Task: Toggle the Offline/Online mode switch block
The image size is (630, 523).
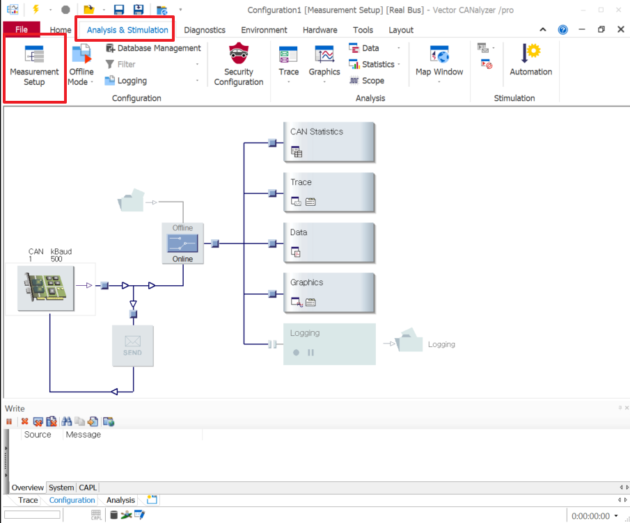Action: [183, 243]
